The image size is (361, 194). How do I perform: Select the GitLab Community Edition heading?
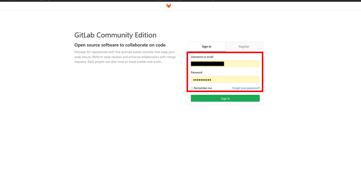click(x=115, y=35)
